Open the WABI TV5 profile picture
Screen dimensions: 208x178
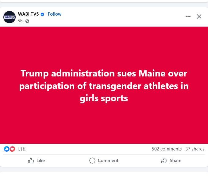[x=9, y=17]
